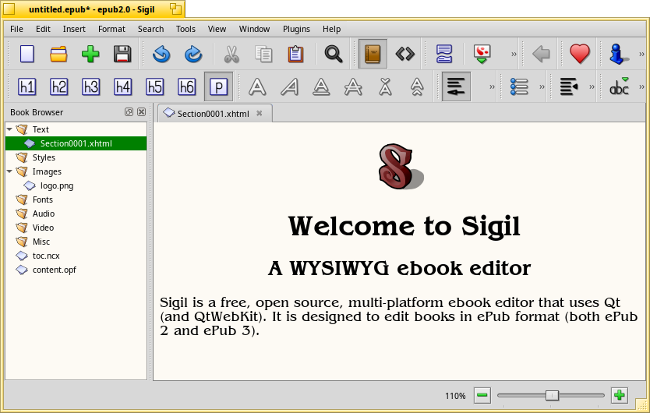The width and height of the screenshot is (650, 413).
Task: Toggle italic text formatting
Action: [289, 87]
